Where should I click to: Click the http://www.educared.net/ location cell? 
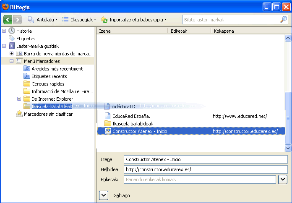[240, 116]
